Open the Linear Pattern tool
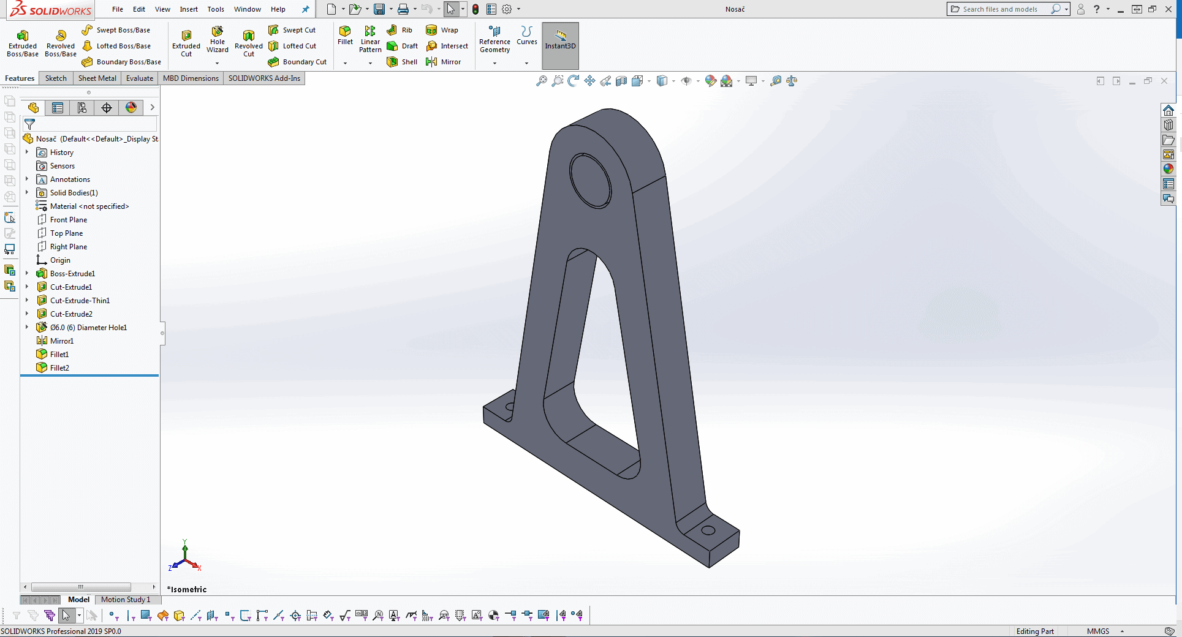Image resolution: width=1182 pixels, height=637 pixels. click(370, 39)
